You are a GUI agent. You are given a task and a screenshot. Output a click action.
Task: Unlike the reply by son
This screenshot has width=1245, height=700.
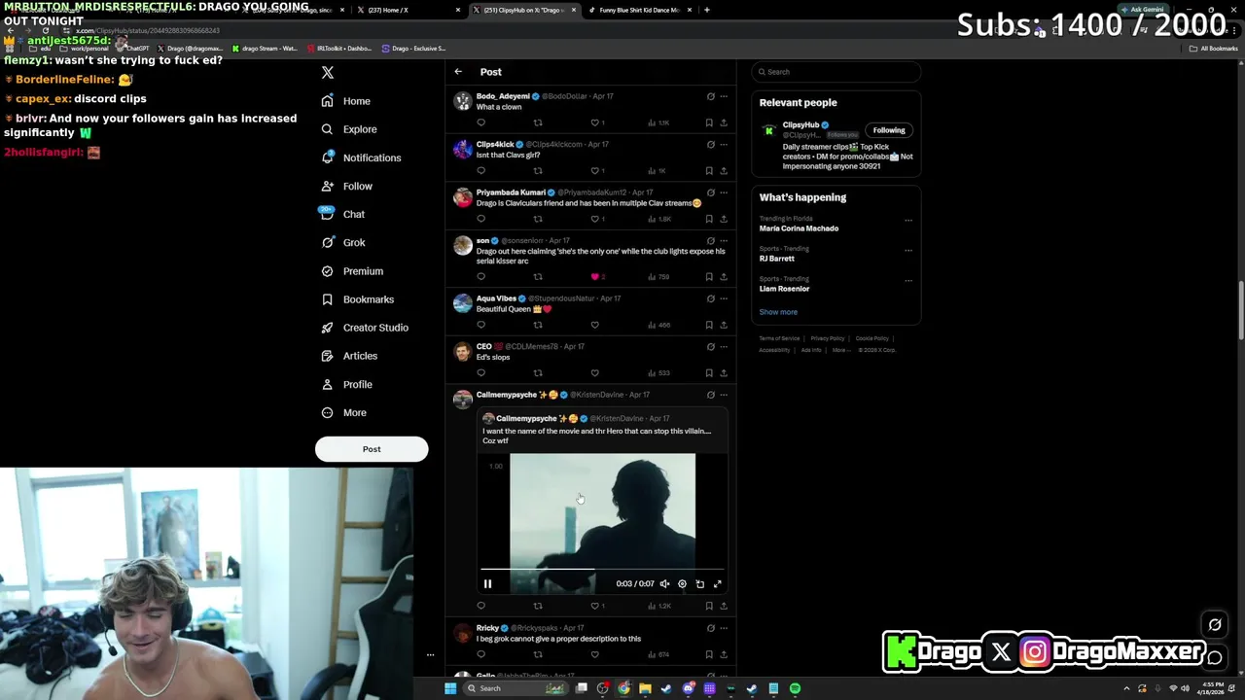click(x=595, y=277)
